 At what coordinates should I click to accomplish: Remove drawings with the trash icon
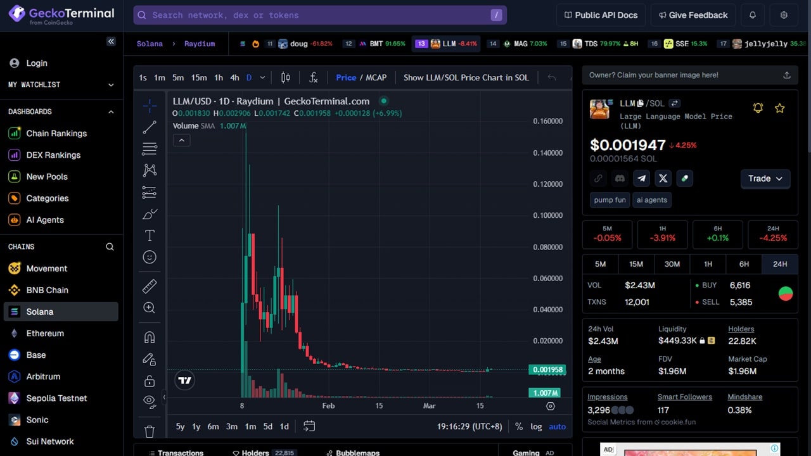click(x=150, y=431)
